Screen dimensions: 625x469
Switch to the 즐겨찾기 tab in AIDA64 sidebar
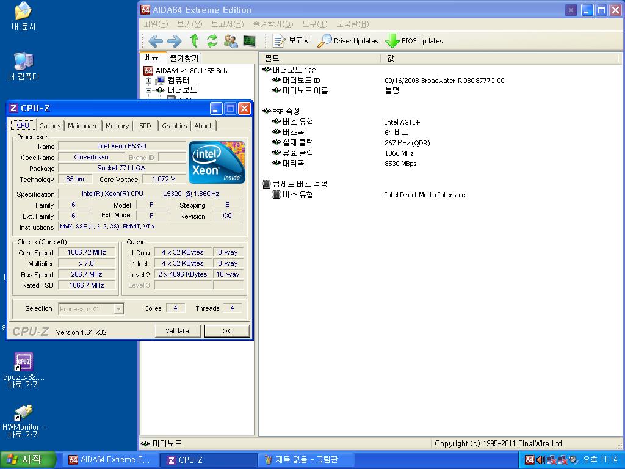tap(184, 58)
